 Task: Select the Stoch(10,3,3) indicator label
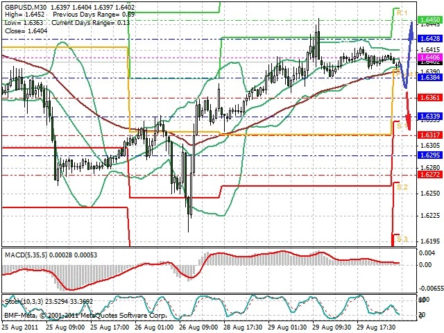[x=24, y=302]
